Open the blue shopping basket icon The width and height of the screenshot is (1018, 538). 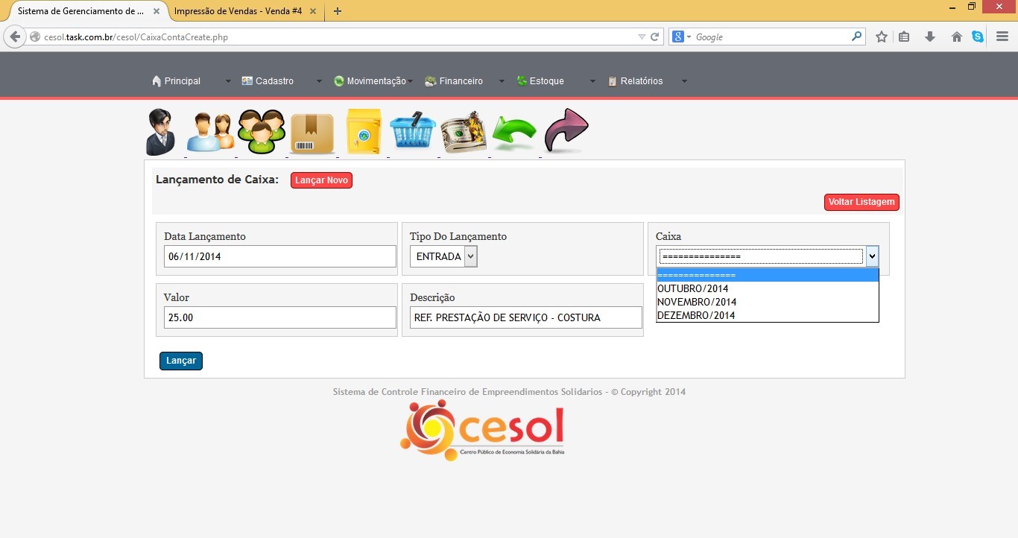pyautogui.click(x=413, y=132)
